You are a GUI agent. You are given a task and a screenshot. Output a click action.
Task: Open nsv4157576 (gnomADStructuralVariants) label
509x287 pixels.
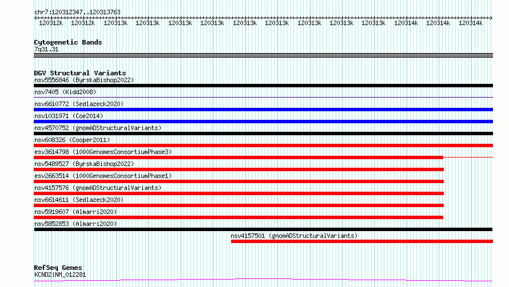pos(98,188)
